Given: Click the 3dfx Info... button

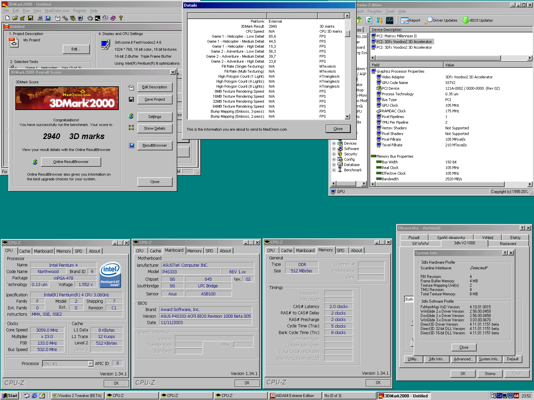Looking at the screenshot, I should (x=436, y=359).
